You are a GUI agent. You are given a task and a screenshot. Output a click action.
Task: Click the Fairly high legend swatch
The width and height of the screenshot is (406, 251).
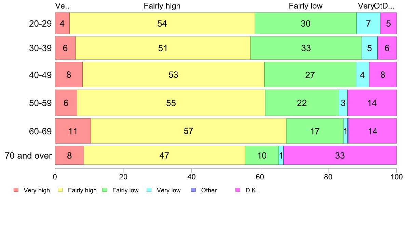click(x=60, y=190)
